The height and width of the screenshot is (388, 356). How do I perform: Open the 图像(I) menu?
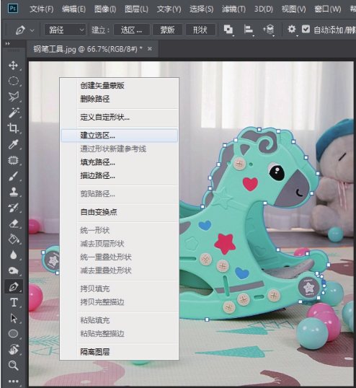click(105, 9)
